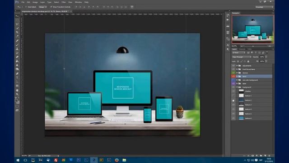Viewport: 289px width, 163px height.
Task: Click the foreground color swatch
Action: (x=16, y=101)
